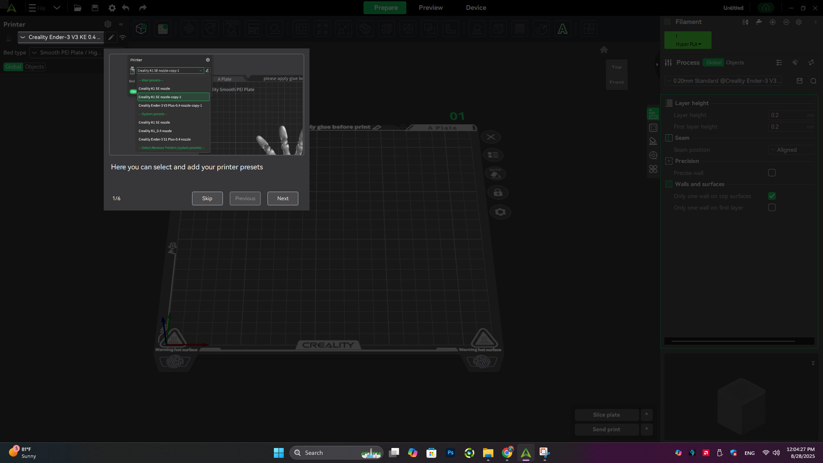The image size is (823, 463).
Task: Uncheck Only one wall on top surfaces
Action: point(772,196)
